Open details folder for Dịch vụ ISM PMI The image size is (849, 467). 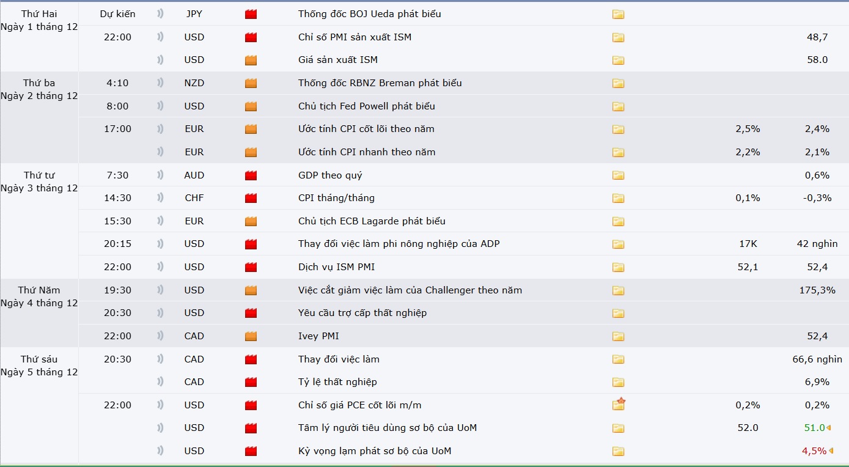point(618,267)
